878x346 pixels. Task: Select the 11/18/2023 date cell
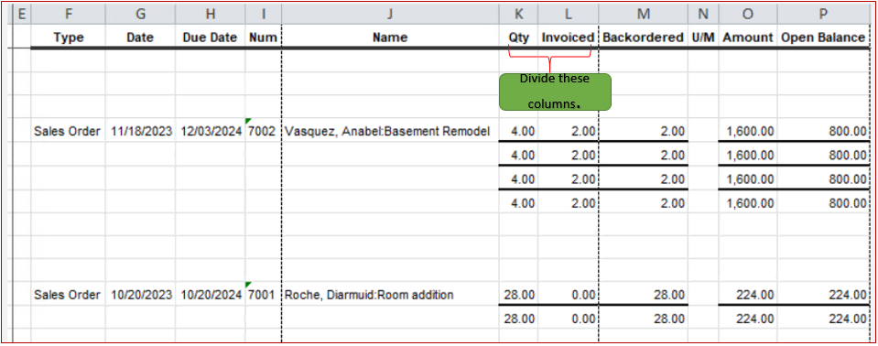140,131
